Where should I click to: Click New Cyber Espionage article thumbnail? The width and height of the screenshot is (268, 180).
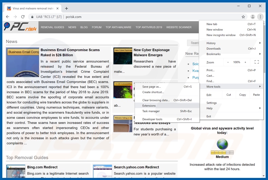(123, 56)
